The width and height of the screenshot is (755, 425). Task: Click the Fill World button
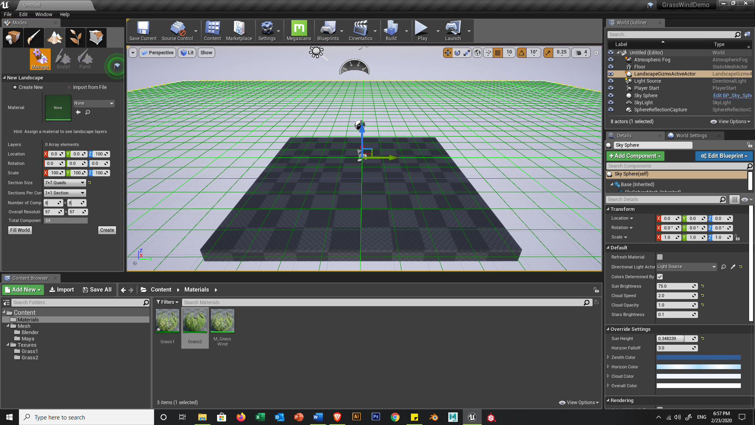tap(20, 230)
